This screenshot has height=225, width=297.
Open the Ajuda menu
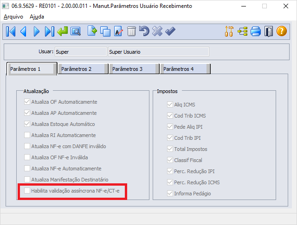tap(37, 17)
